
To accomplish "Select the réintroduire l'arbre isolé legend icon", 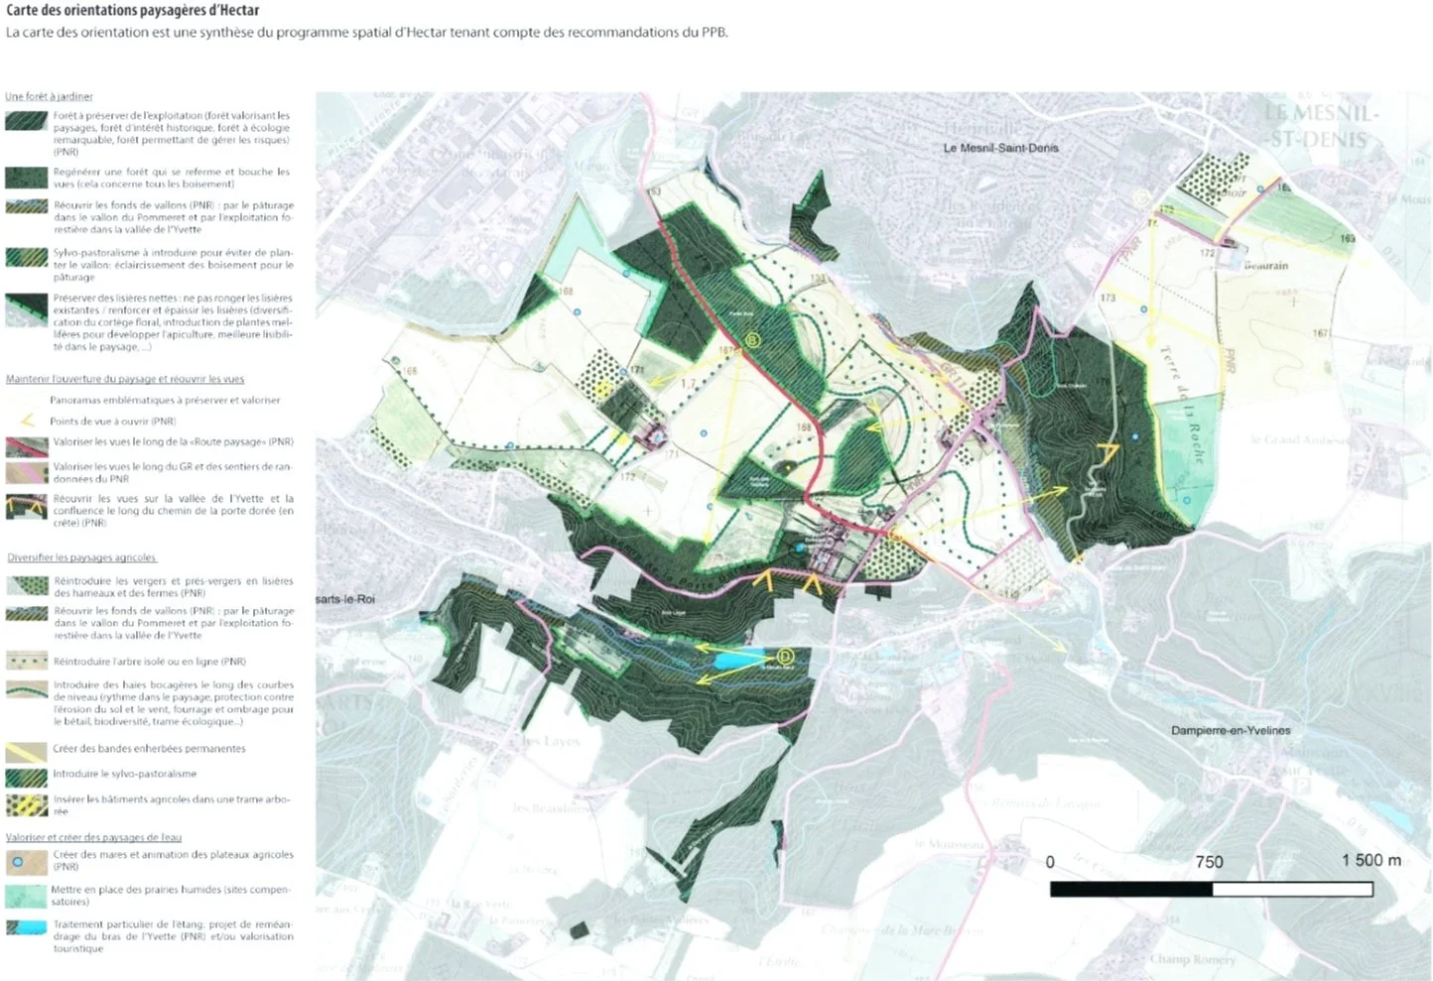I will pyautogui.click(x=25, y=661).
